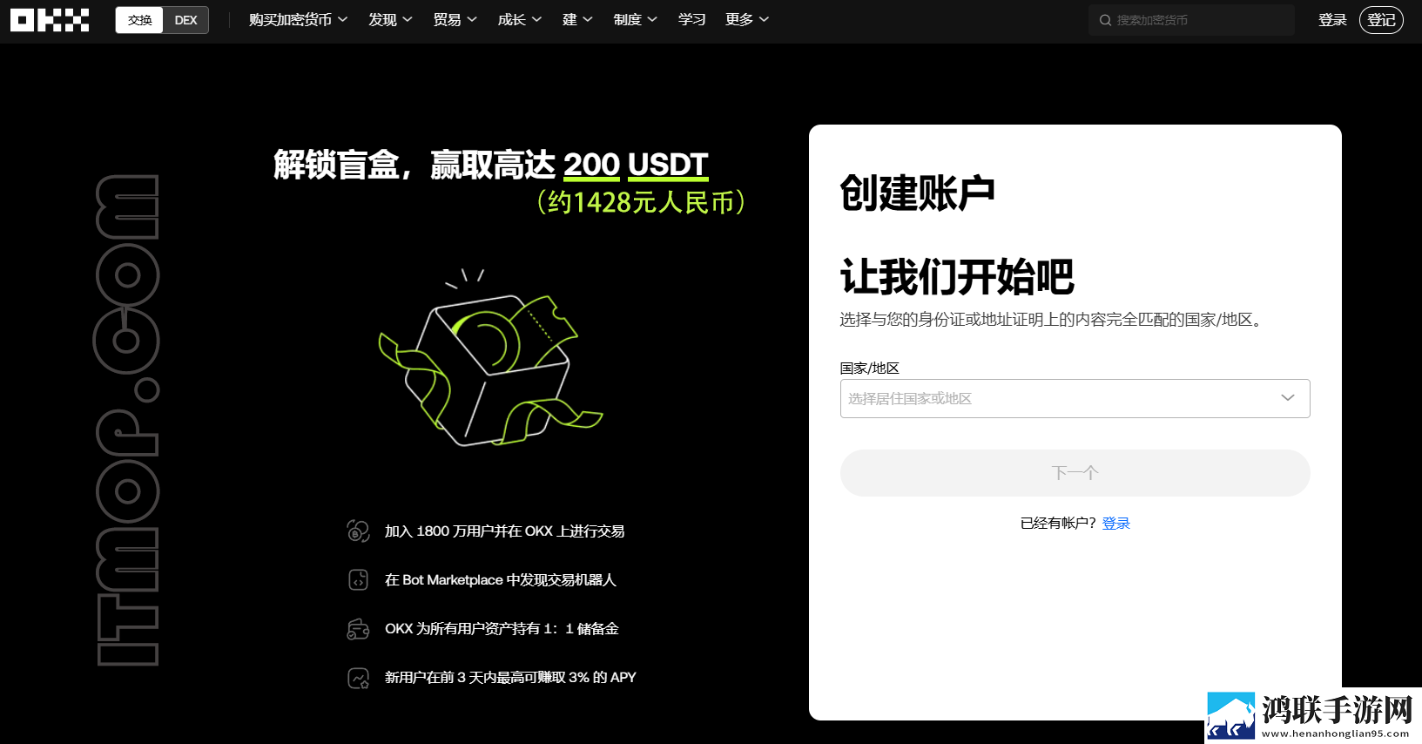Viewport: 1422px width, 744px height.
Task: Focus the 搜索加密货币 search field
Action: pyautogui.click(x=1191, y=20)
